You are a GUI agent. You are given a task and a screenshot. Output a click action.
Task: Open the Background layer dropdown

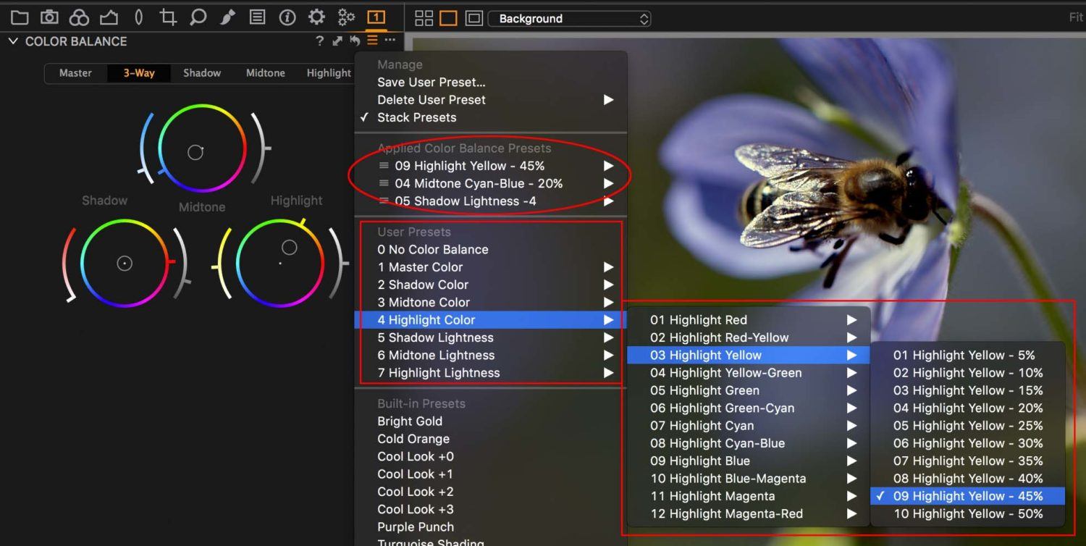tap(569, 18)
